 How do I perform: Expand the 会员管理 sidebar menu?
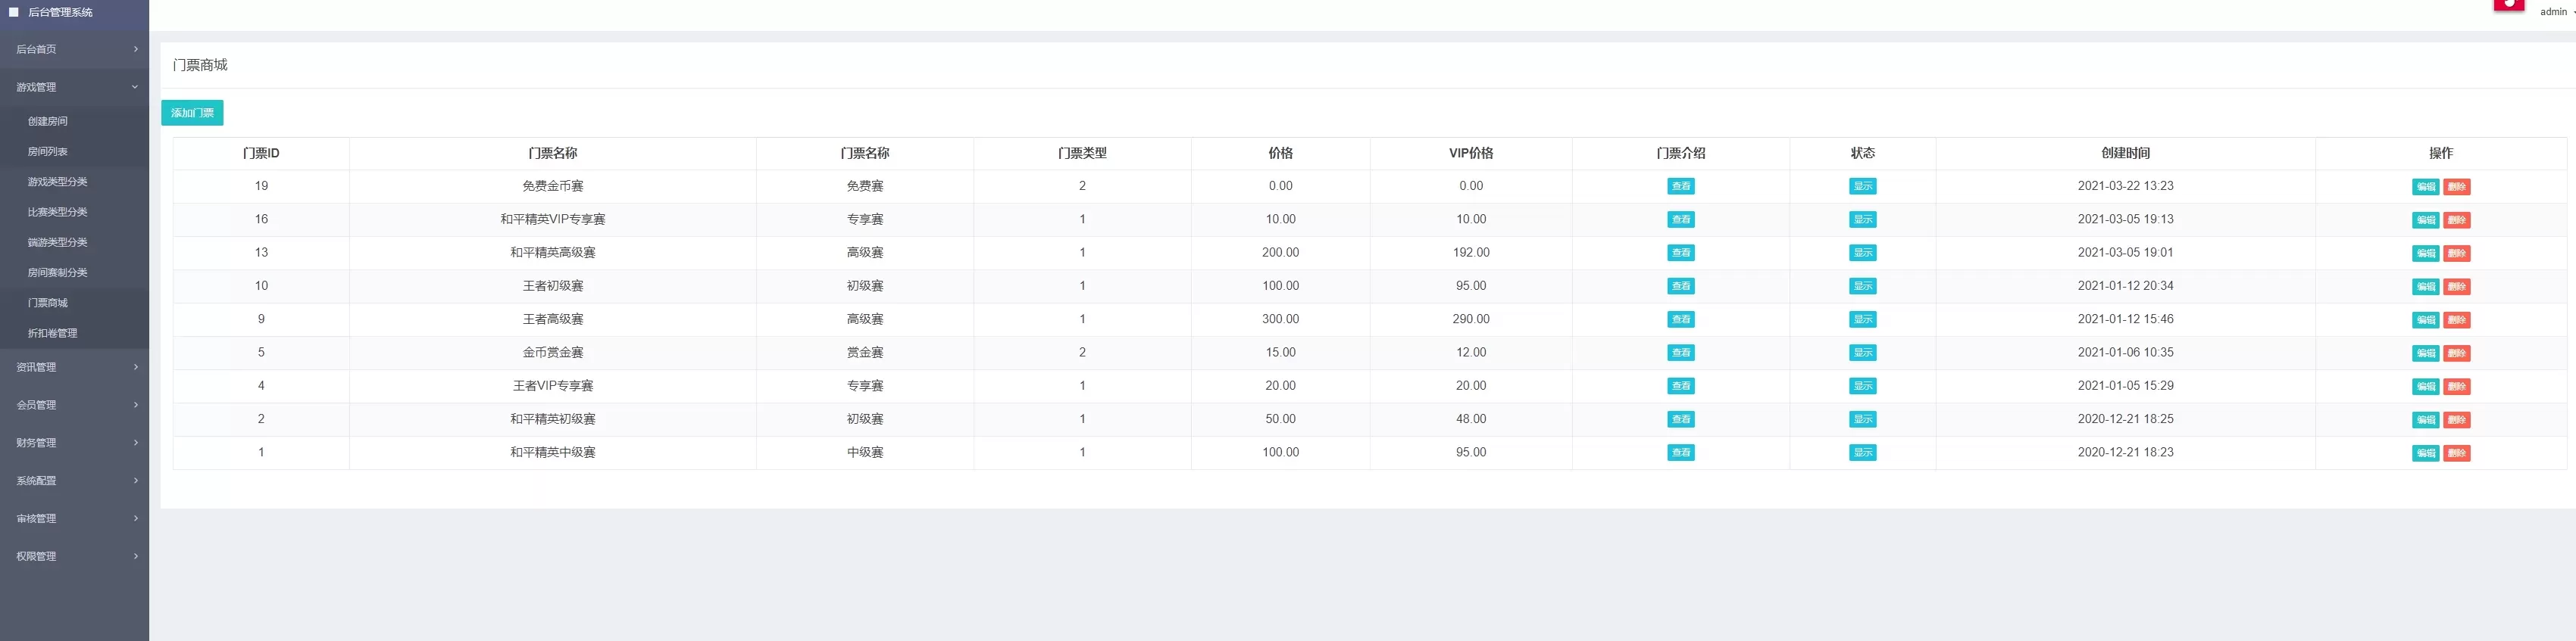(74, 404)
